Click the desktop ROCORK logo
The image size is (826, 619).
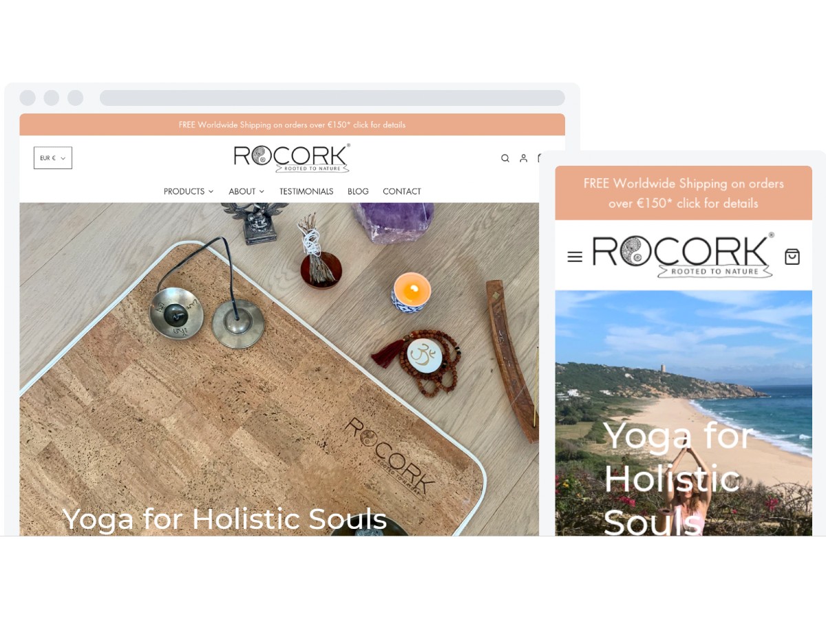(292, 158)
